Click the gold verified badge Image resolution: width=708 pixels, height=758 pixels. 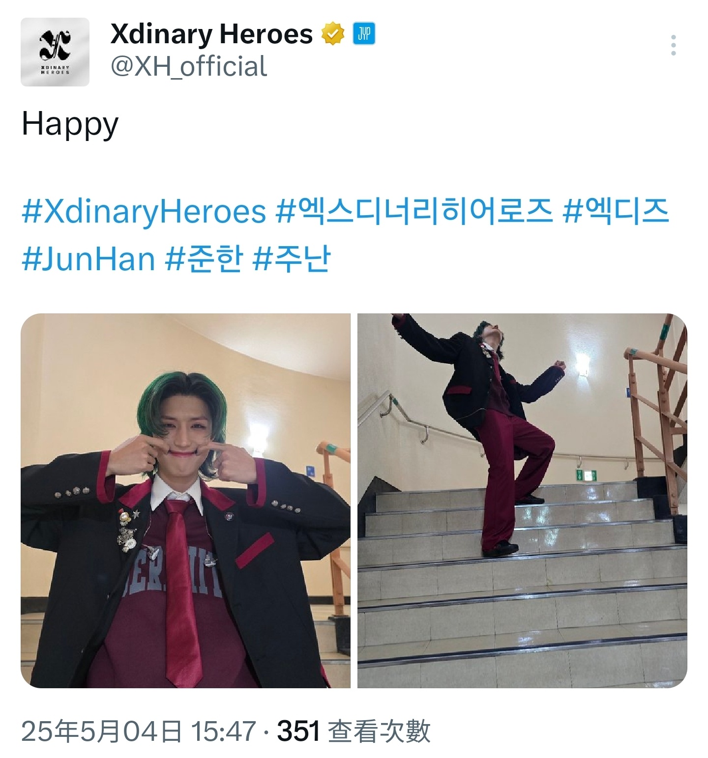(332, 34)
